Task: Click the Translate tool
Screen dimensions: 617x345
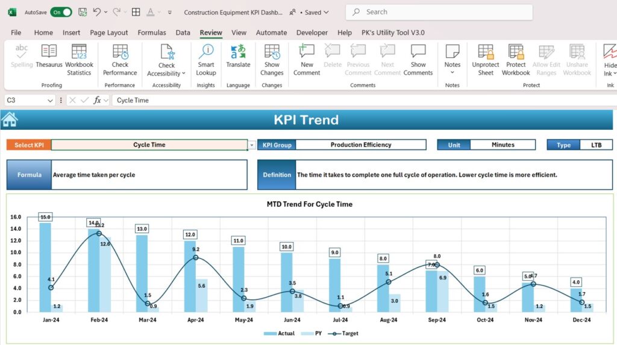Action: click(x=238, y=56)
